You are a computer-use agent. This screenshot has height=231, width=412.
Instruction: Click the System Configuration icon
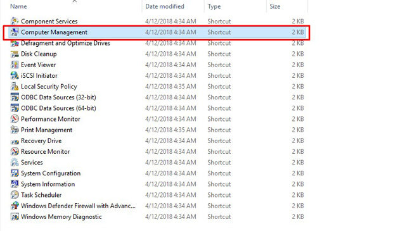(15, 173)
